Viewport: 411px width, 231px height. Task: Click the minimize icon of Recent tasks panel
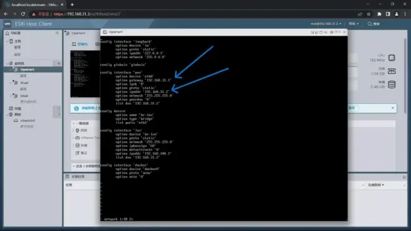click(404, 177)
